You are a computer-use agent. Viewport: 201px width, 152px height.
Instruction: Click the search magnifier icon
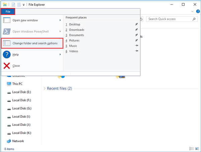194,19
